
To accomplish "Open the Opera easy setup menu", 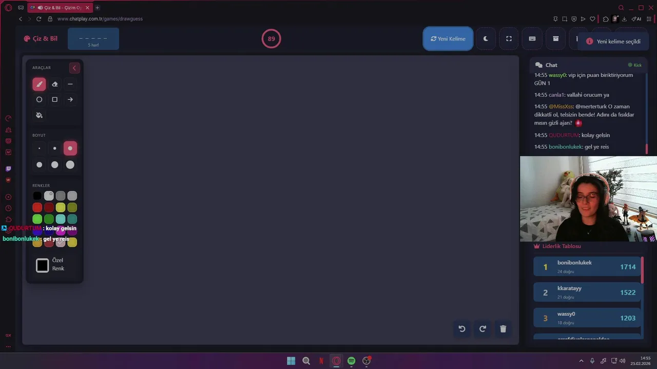I will [x=649, y=19].
